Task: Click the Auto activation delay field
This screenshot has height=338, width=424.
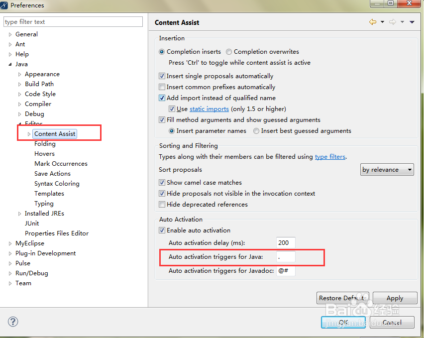Action: (286, 243)
